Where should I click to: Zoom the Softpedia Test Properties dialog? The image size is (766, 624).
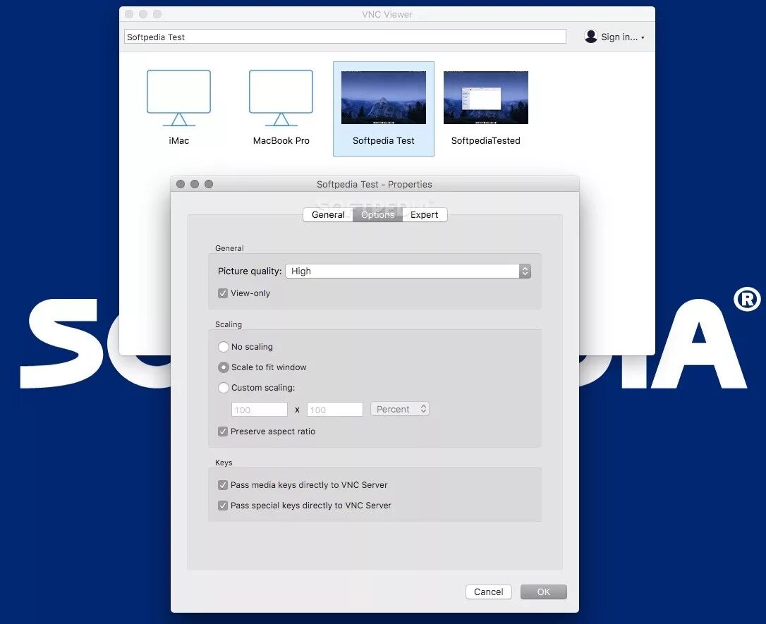209,184
